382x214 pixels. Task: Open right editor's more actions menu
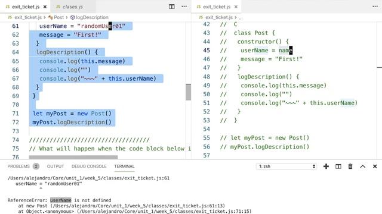click(x=375, y=7)
